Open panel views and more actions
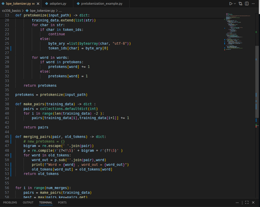The height and width of the screenshot is (207, 260). (x=237, y=203)
